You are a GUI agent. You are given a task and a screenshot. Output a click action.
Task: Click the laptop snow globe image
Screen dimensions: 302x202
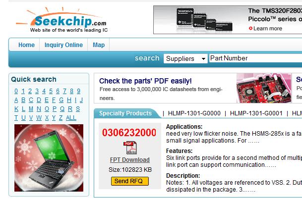click(49, 158)
